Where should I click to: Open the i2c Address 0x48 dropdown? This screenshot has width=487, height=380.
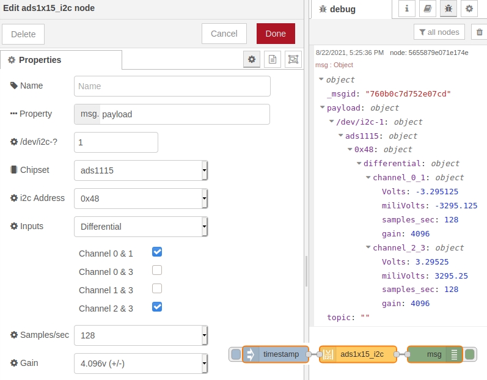click(x=141, y=199)
